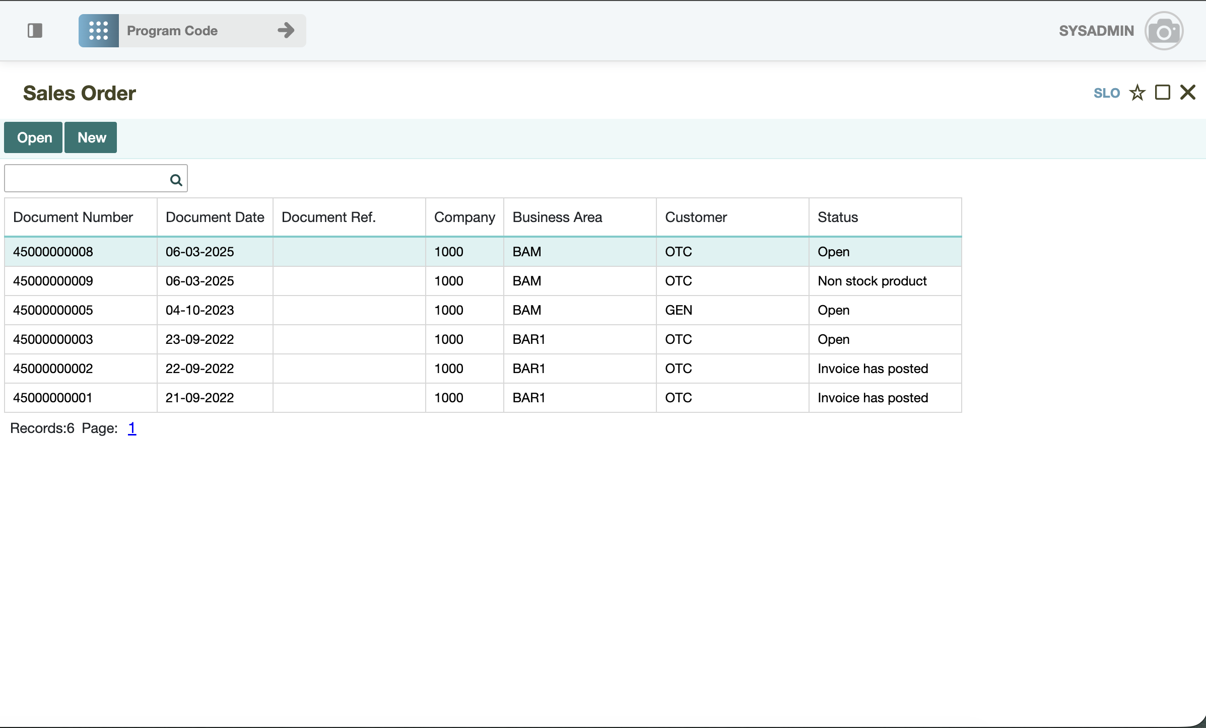Select the row dated 04-10-2023
Viewport: 1206px width, 728px height.
pos(199,310)
